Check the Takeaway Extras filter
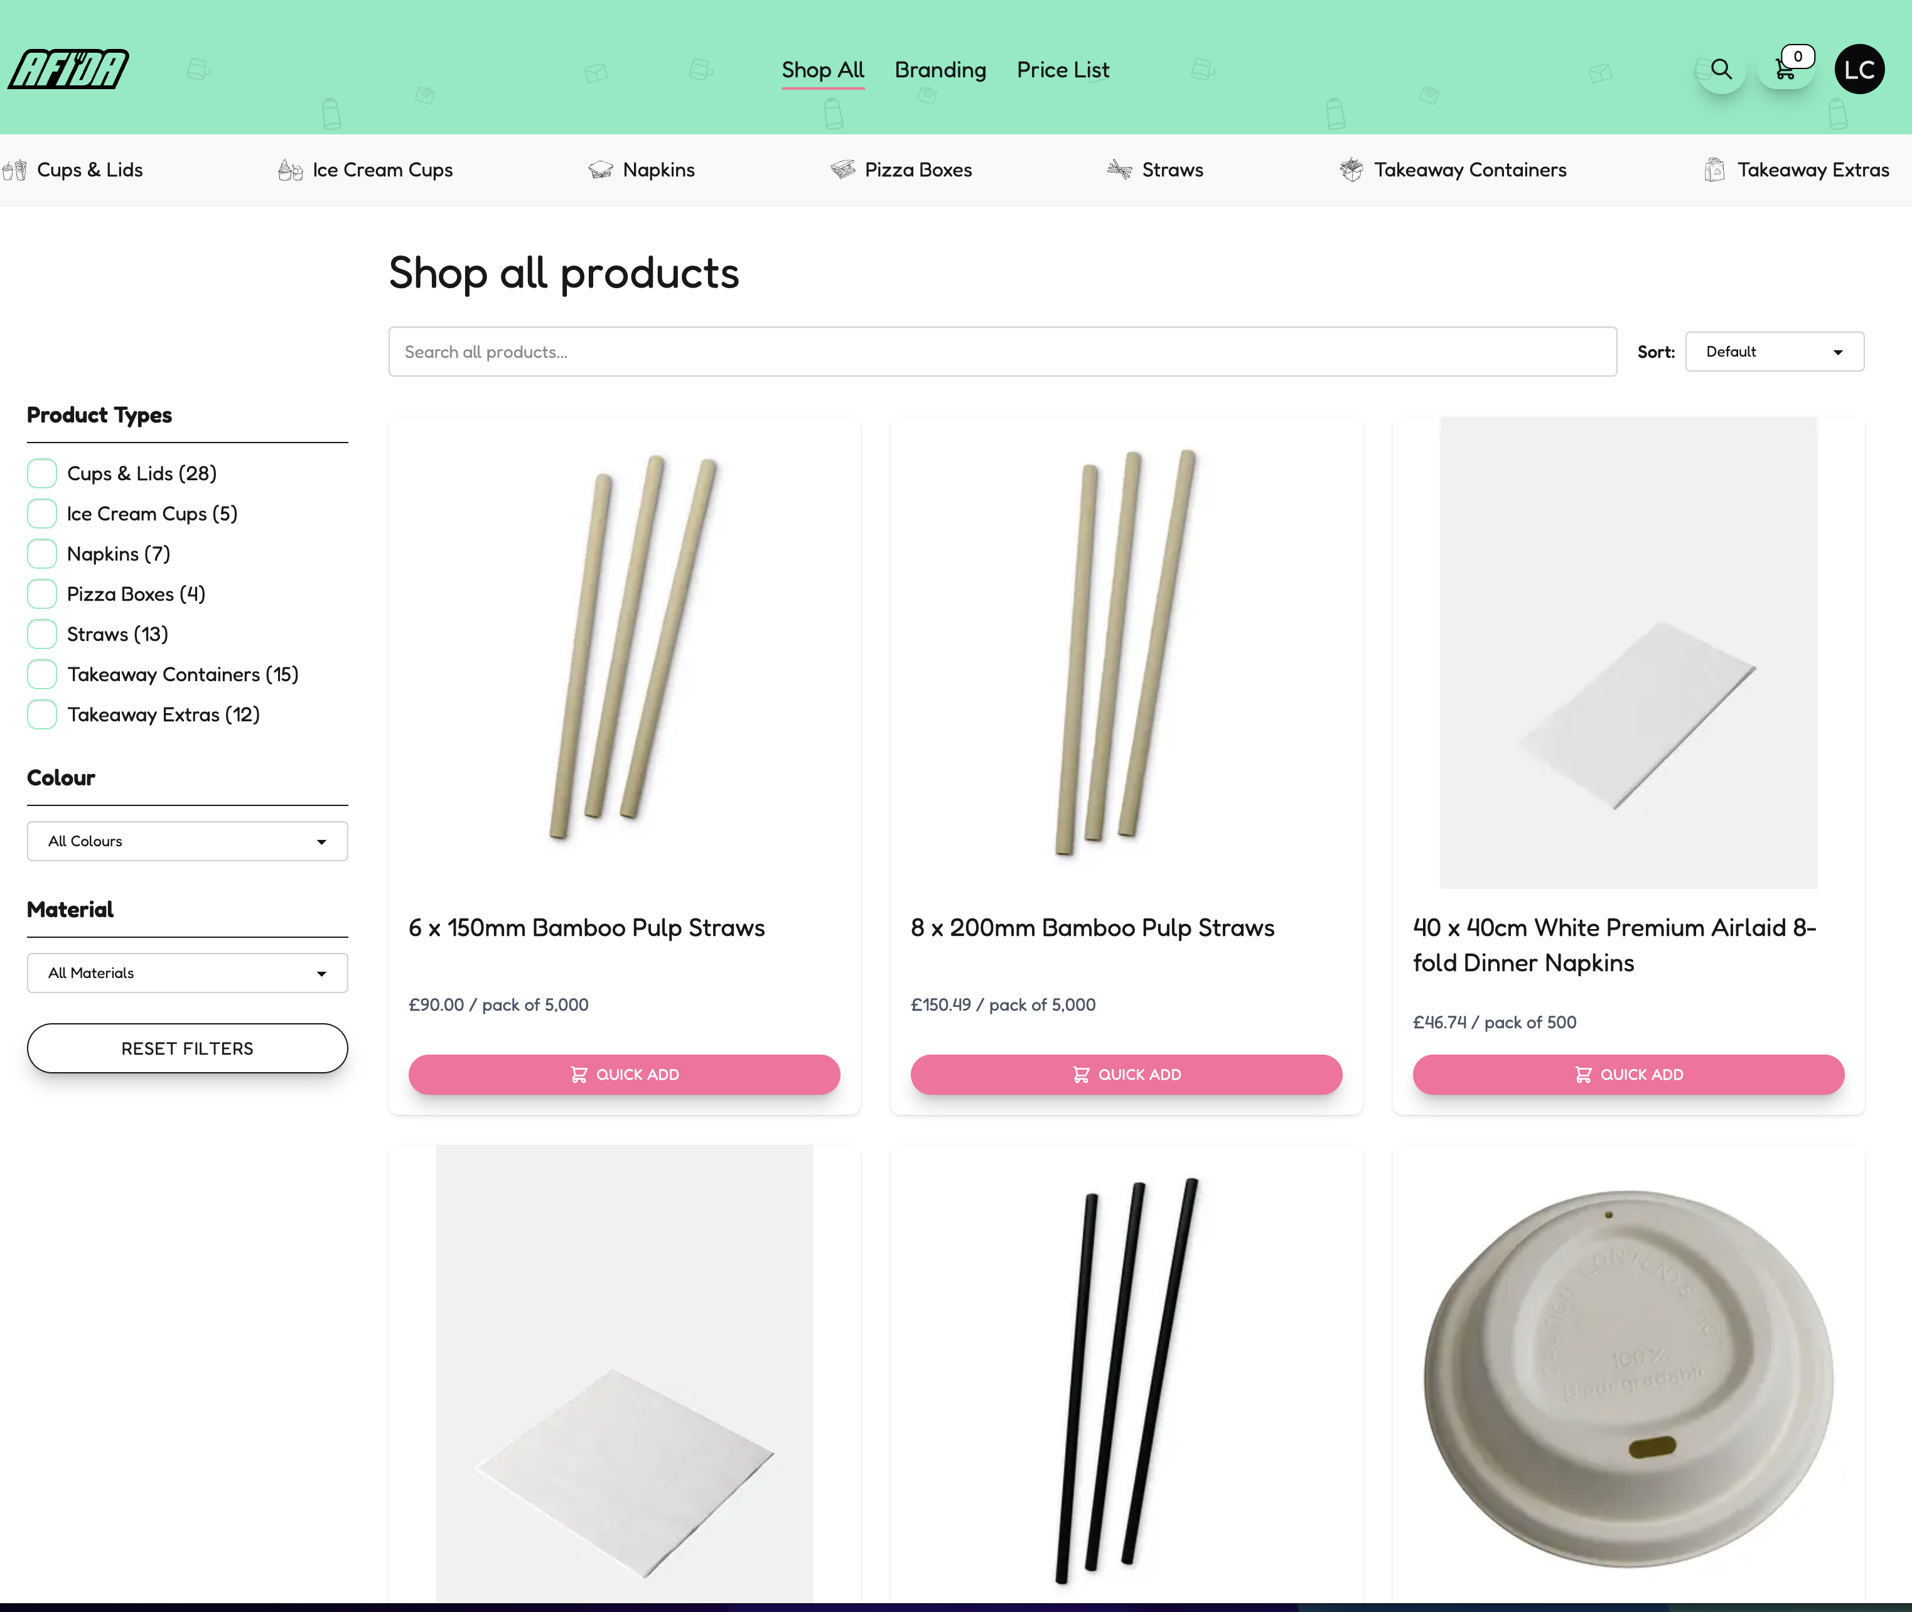 [x=42, y=714]
